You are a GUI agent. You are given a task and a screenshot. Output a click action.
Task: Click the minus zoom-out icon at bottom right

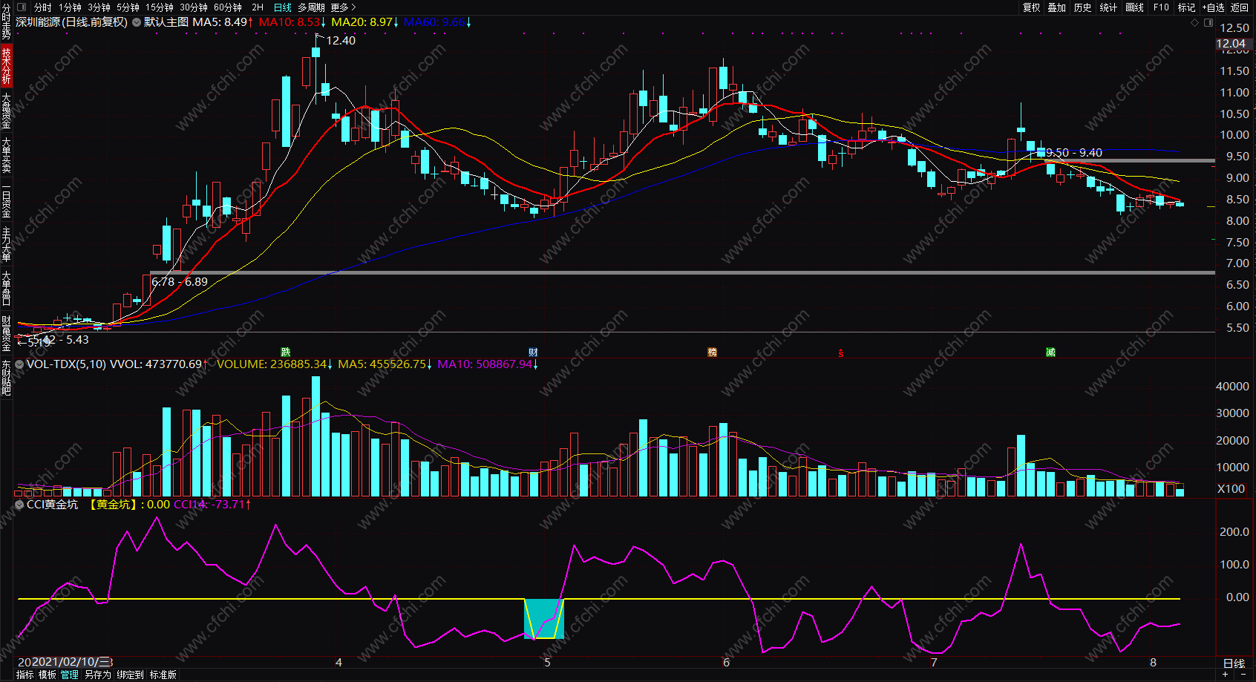coord(1242,675)
